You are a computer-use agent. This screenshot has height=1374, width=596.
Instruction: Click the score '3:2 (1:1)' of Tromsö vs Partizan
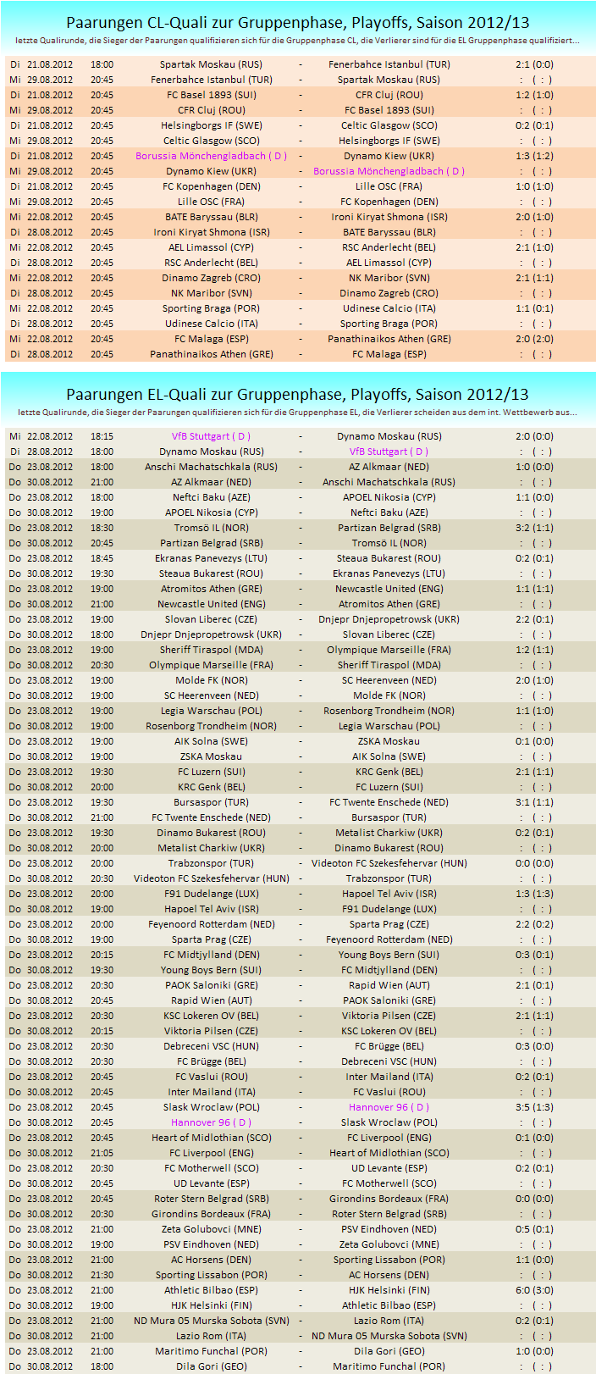click(x=535, y=528)
